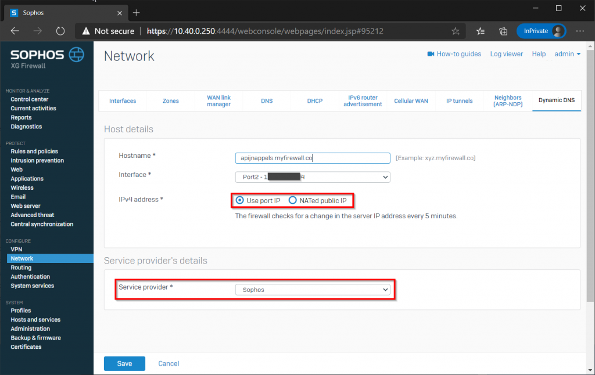Select Use port IP radio option
The width and height of the screenshot is (595, 375).
click(240, 200)
